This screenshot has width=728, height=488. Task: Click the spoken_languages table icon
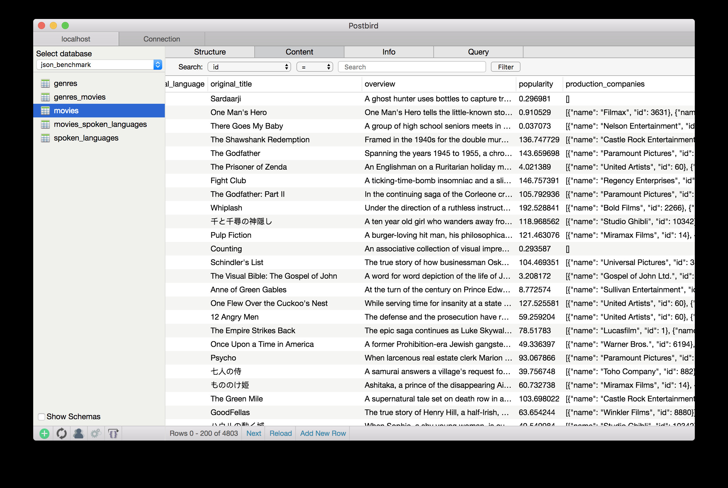[45, 138]
